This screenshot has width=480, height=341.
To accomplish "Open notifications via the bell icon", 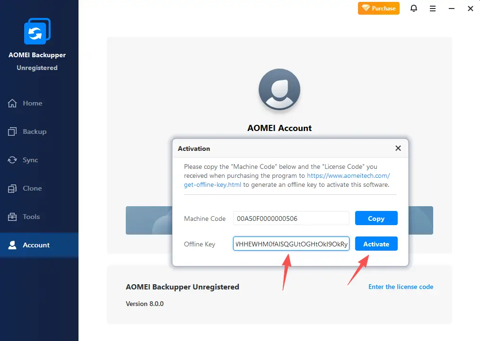I will pyautogui.click(x=414, y=9).
